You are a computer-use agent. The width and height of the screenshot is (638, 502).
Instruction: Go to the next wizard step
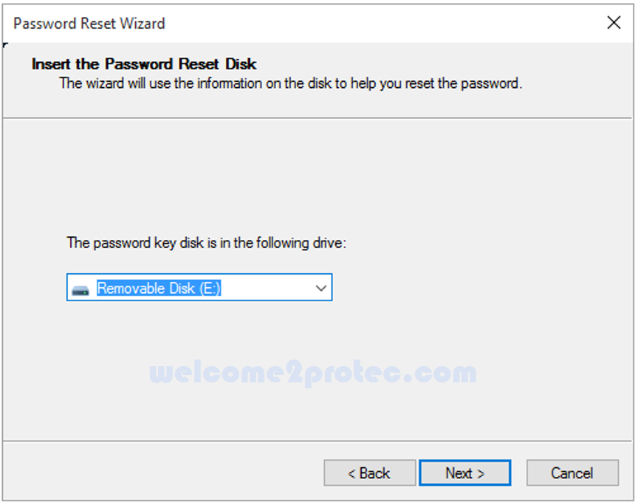(x=464, y=472)
